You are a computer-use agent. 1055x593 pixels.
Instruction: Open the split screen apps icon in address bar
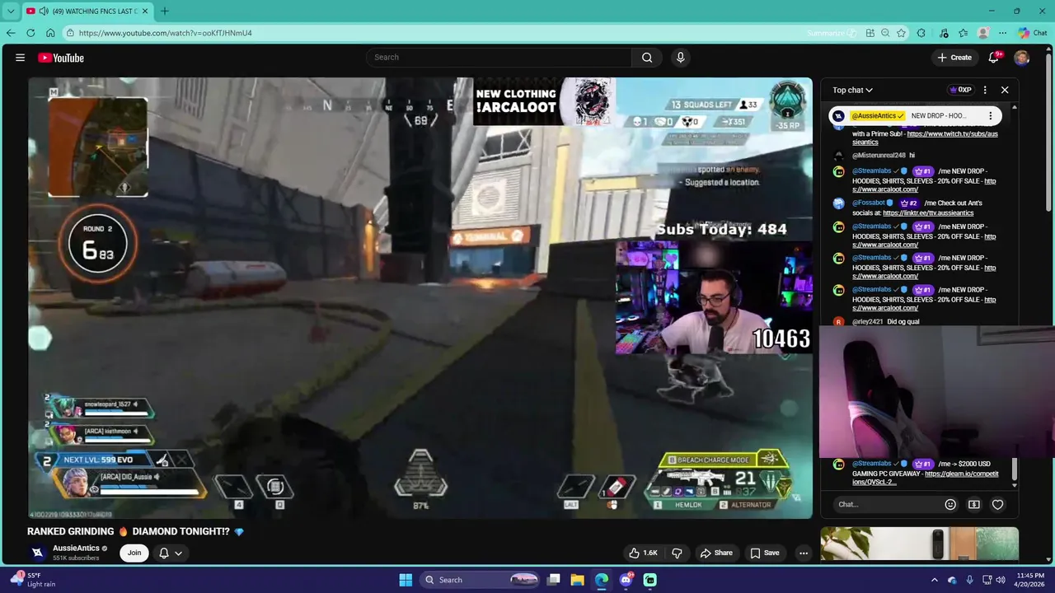[870, 33]
